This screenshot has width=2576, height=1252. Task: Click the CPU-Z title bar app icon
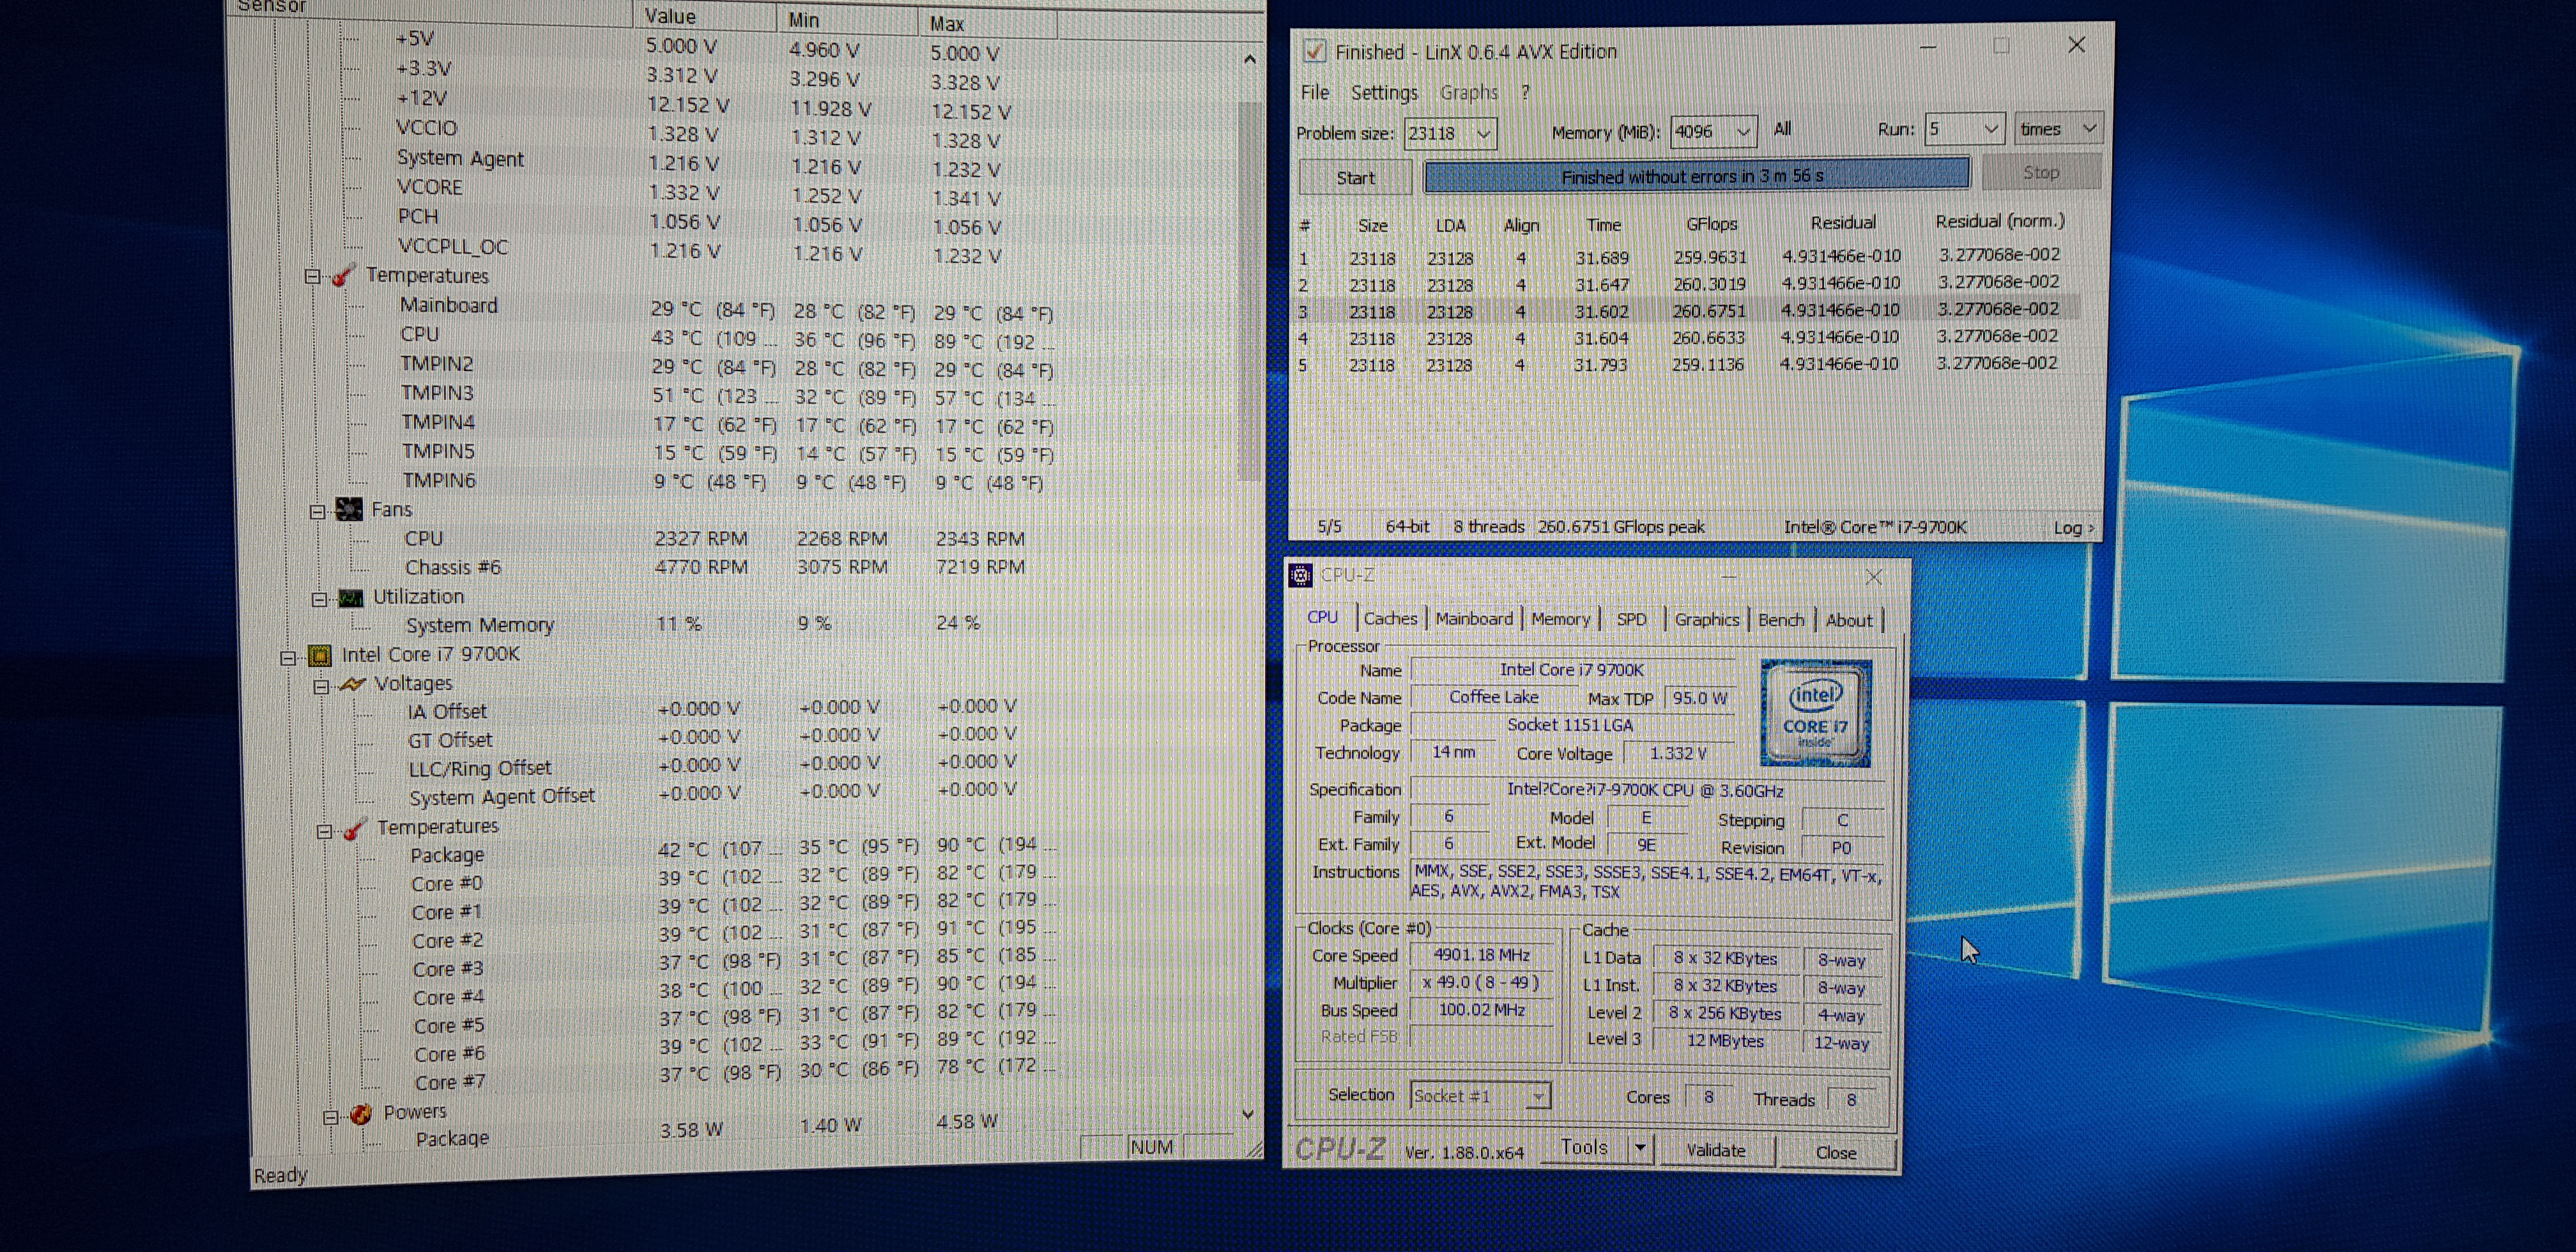[x=1300, y=575]
